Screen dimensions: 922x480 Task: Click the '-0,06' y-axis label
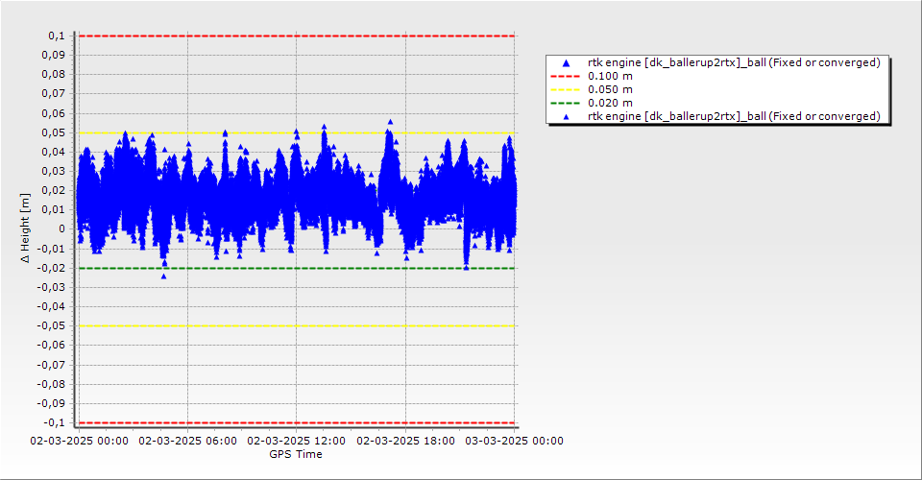[51, 346]
